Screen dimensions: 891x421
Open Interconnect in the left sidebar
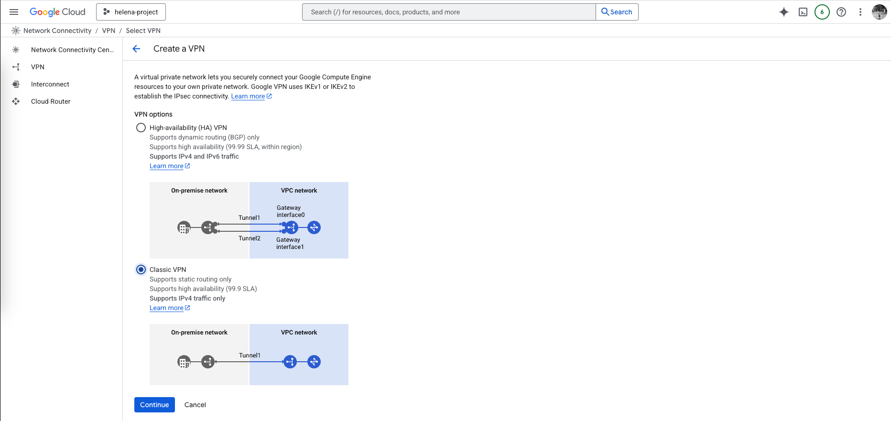50,84
